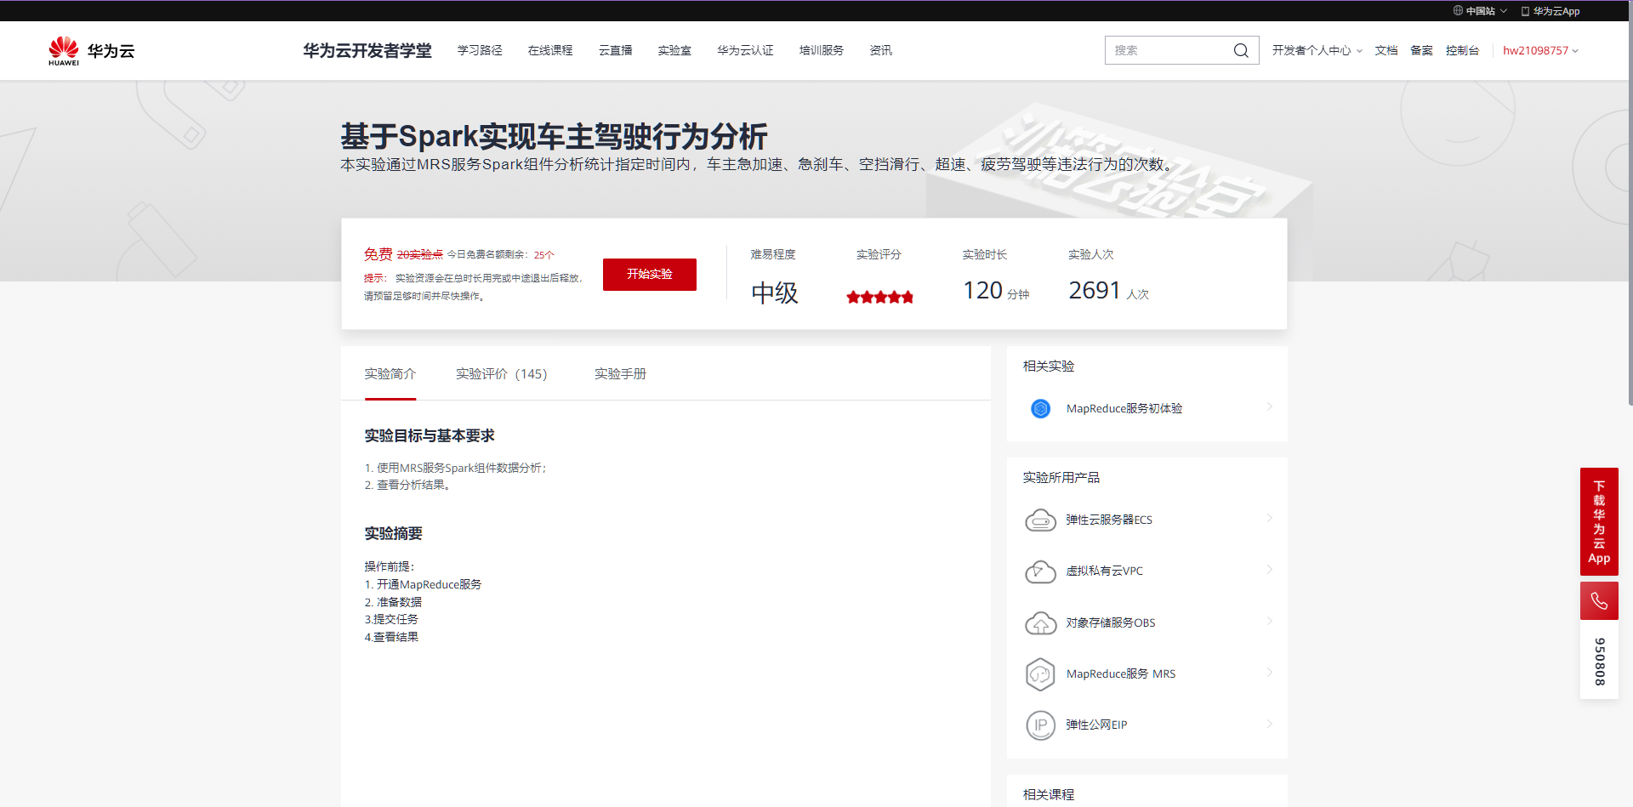
Task: Click the Huawei Cloud logo
Action: [92, 51]
